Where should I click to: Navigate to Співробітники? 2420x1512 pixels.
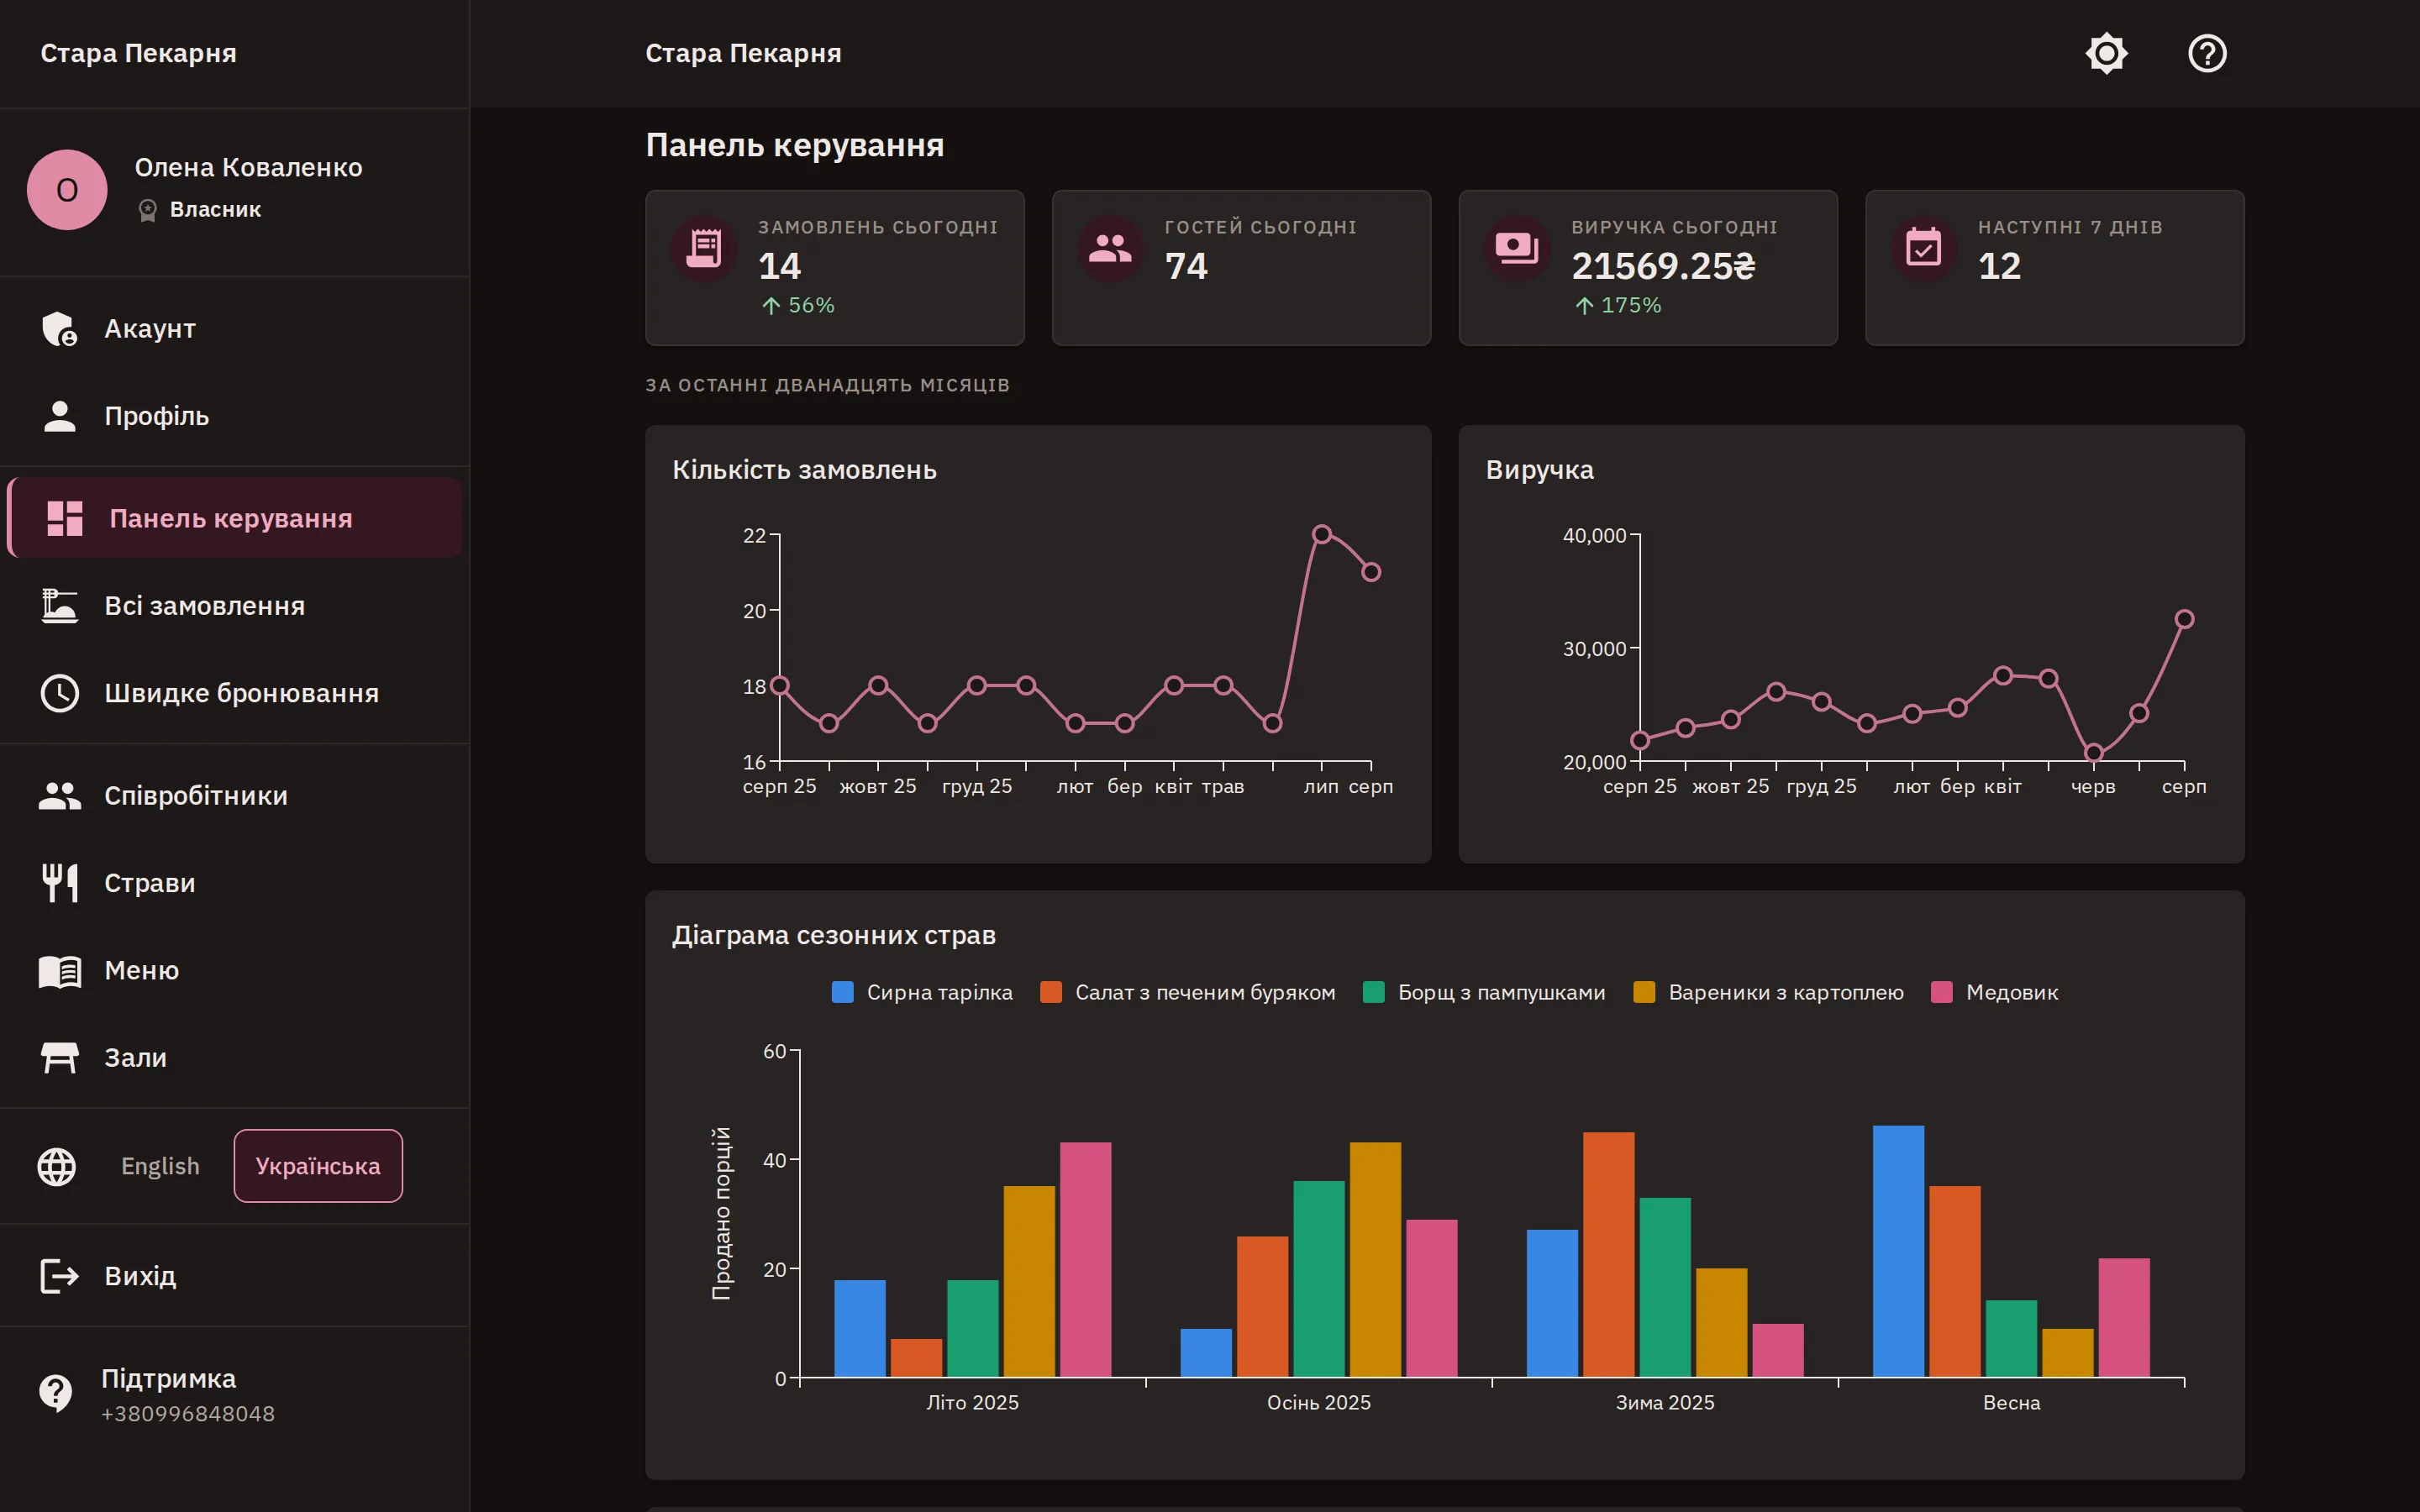tap(235, 796)
